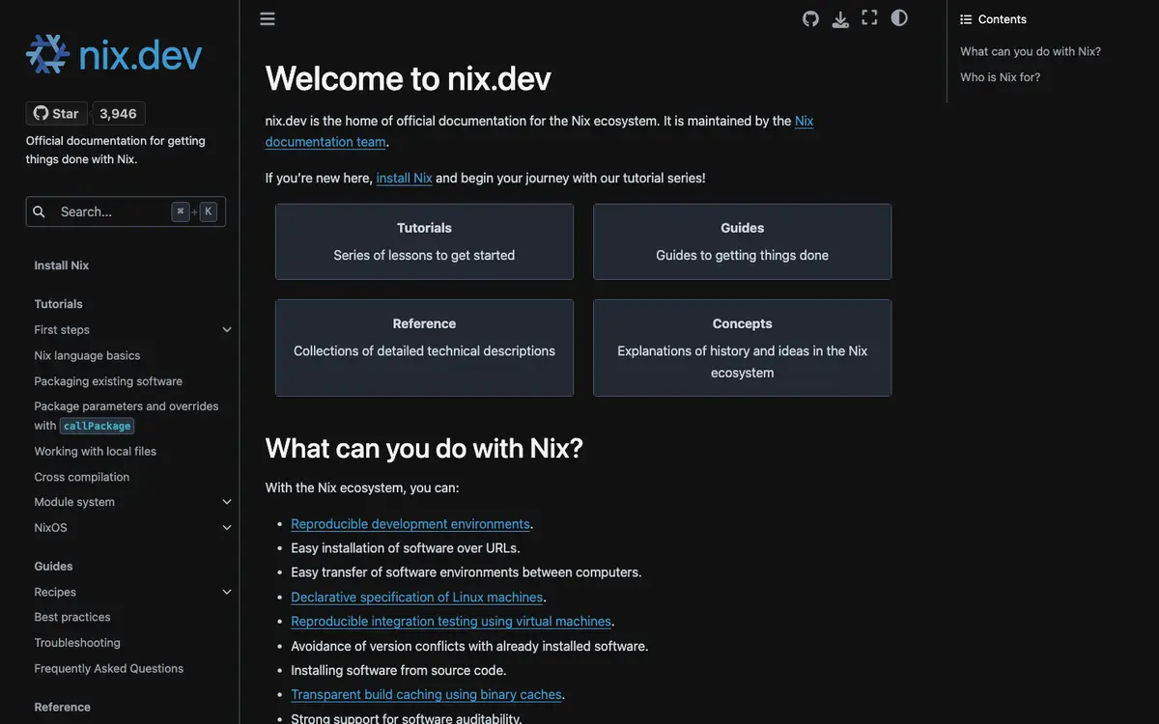Open the Guides card
1159x724 pixels.
(742, 241)
